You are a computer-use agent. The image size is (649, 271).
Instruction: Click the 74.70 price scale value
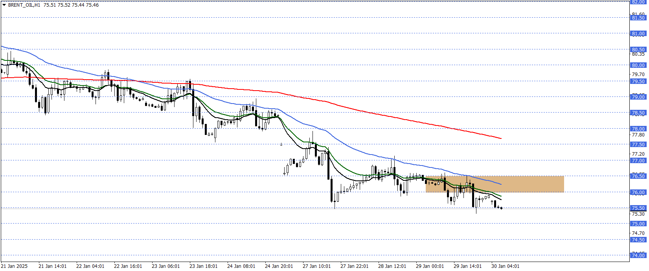click(638, 233)
